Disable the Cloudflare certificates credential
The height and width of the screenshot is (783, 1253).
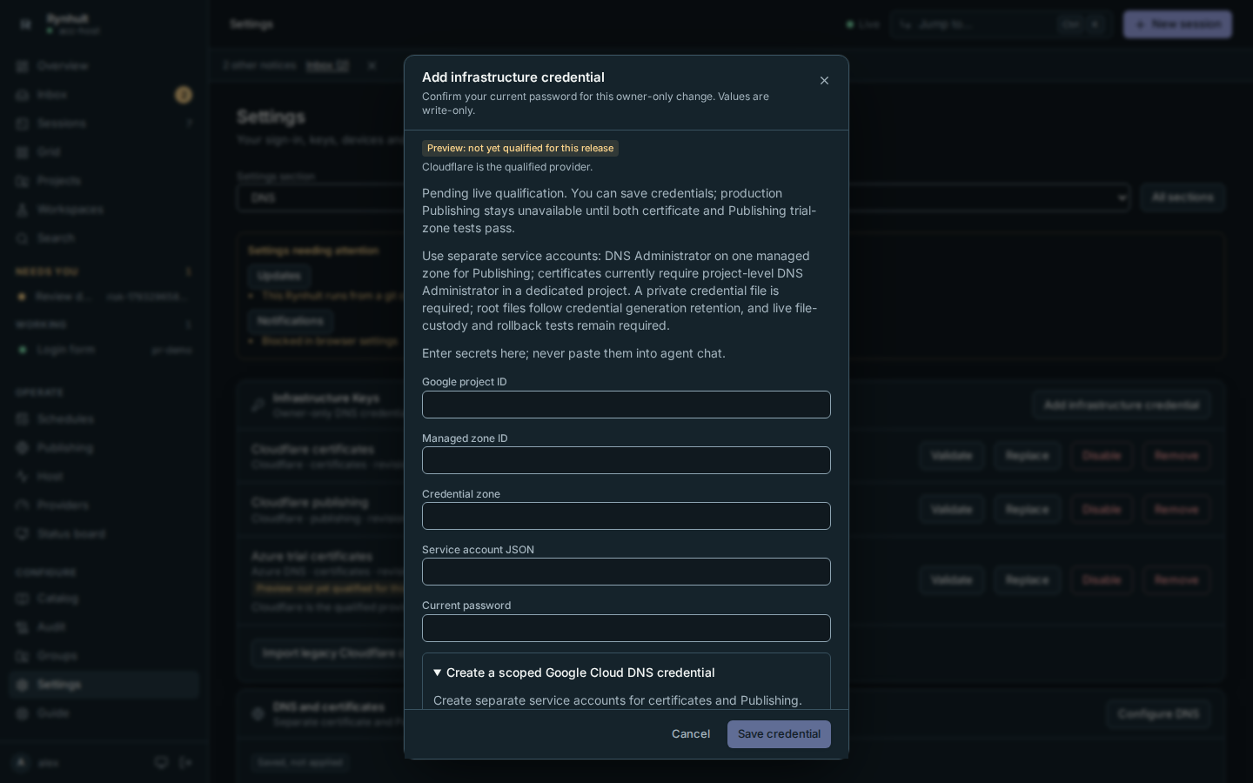[1102, 456]
